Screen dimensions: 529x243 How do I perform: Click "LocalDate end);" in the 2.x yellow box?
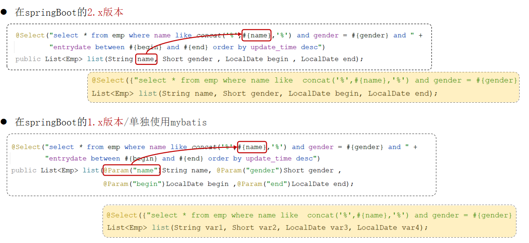[x=402, y=93]
